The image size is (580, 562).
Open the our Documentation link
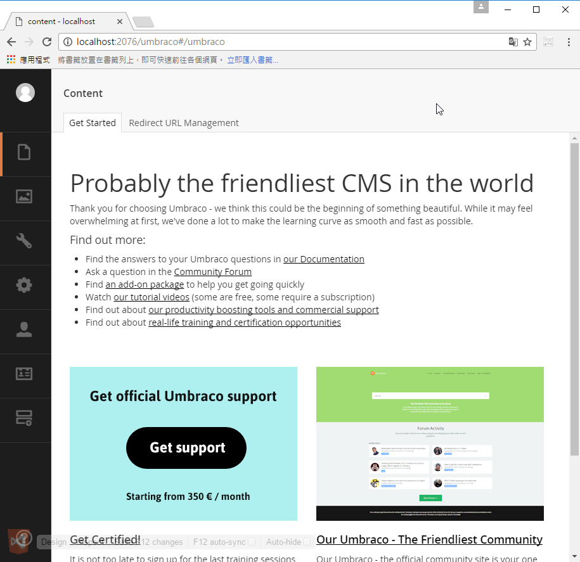coord(324,259)
